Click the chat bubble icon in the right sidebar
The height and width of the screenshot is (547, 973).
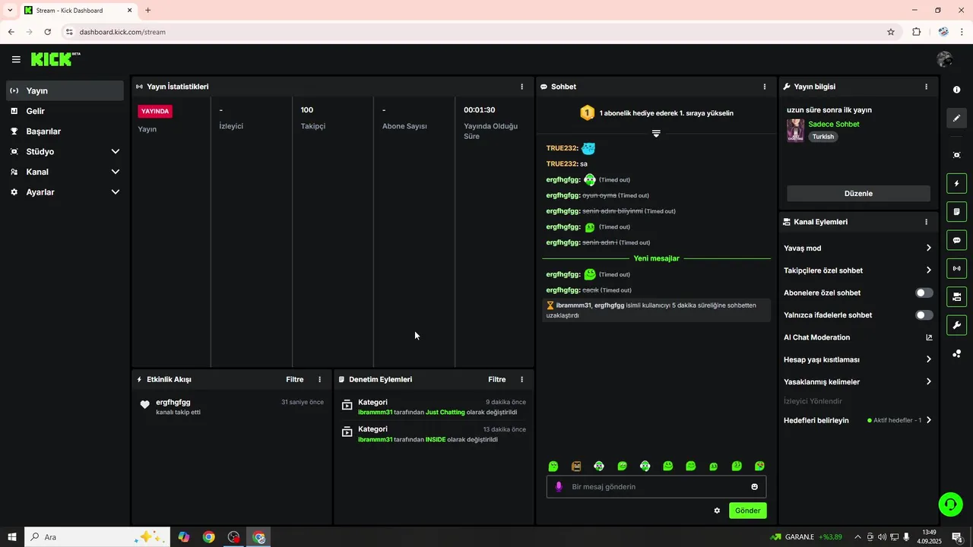[x=956, y=240]
